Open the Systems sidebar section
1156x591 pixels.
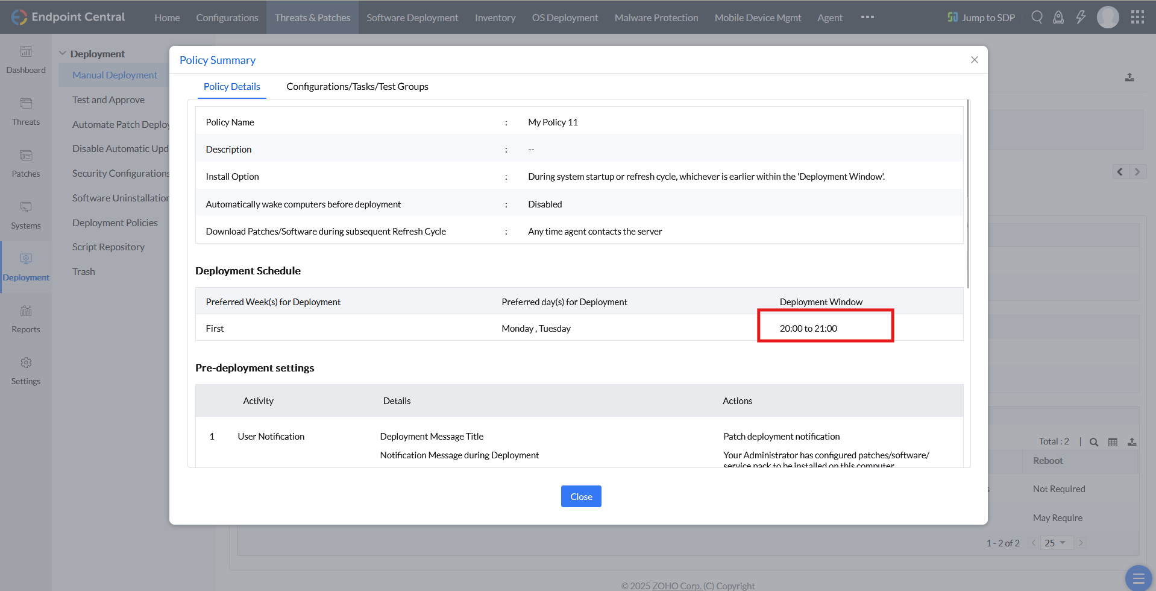pos(26,216)
